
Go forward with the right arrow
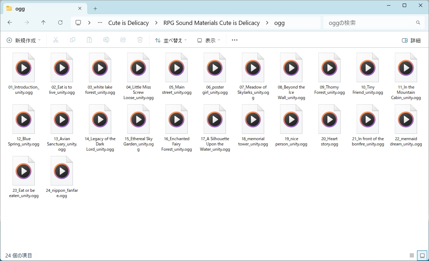(27, 22)
